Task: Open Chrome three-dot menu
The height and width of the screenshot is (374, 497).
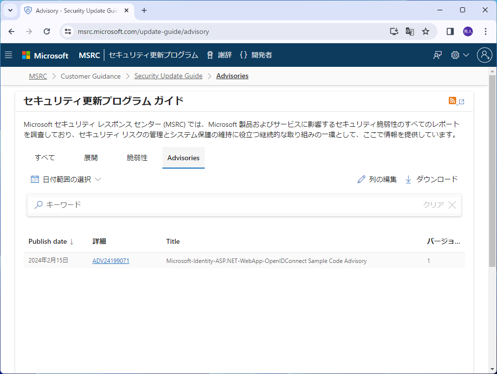Action: coord(486,31)
